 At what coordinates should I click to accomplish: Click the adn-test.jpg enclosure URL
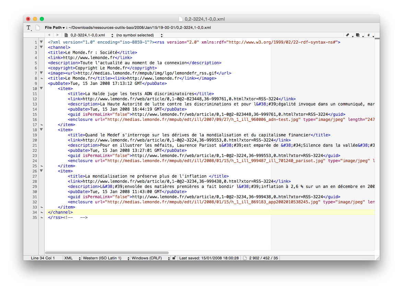tap(203, 120)
